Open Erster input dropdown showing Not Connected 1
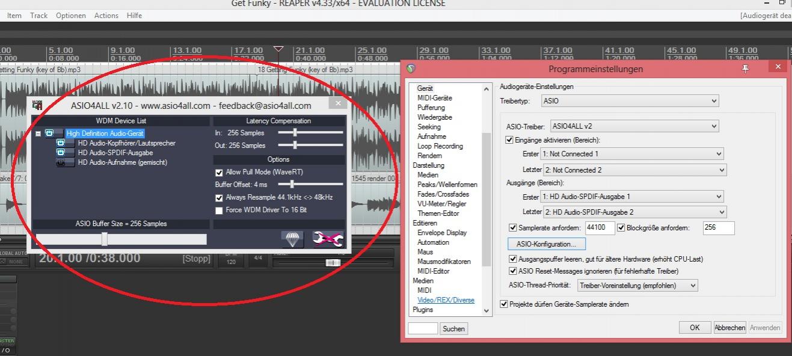 pyautogui.click(x=633, y=154)
